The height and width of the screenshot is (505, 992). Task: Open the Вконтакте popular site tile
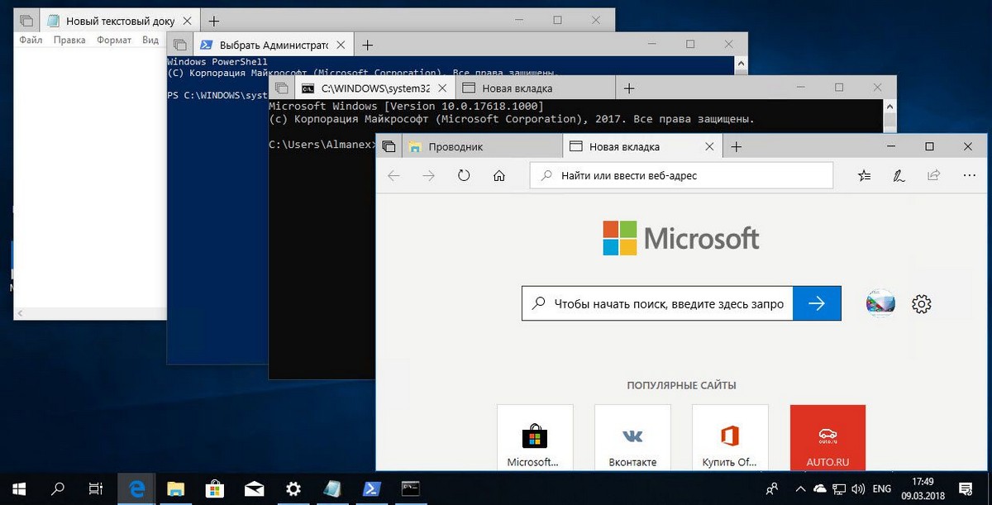(x=632, y=437)
